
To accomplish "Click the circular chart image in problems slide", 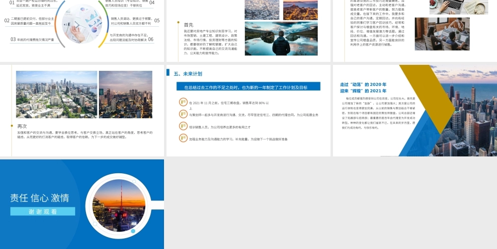I will pyautogui.click(x=82, y=24).
